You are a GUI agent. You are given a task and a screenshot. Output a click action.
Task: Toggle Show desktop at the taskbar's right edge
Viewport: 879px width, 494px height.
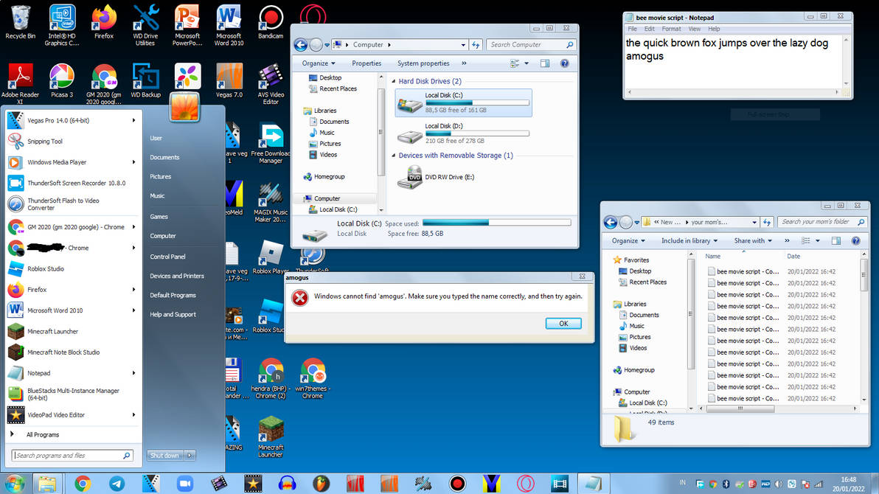(877, 484)
